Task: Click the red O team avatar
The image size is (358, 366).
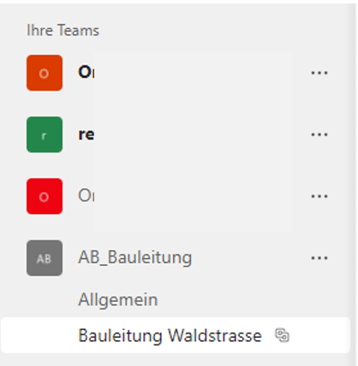Action: 45,196
